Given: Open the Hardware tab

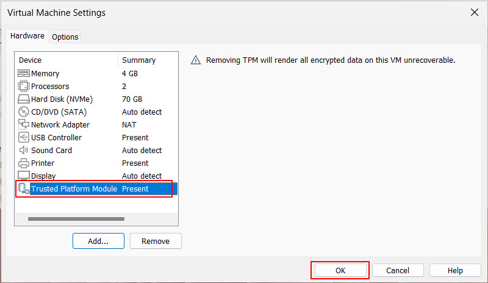Looking at the screenshot, I should [x=27, y=36].
